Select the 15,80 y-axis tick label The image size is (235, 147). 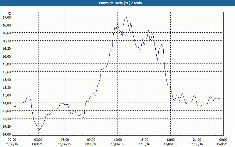(7, 64)
